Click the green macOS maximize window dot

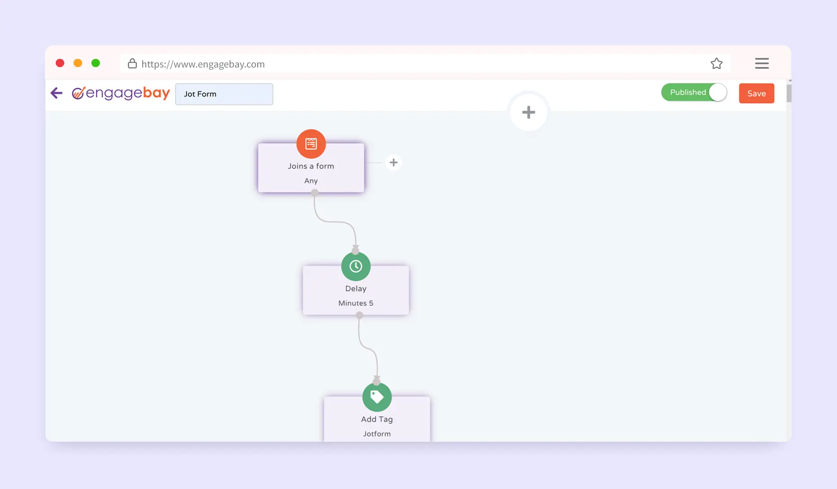(x=95, y=63)
